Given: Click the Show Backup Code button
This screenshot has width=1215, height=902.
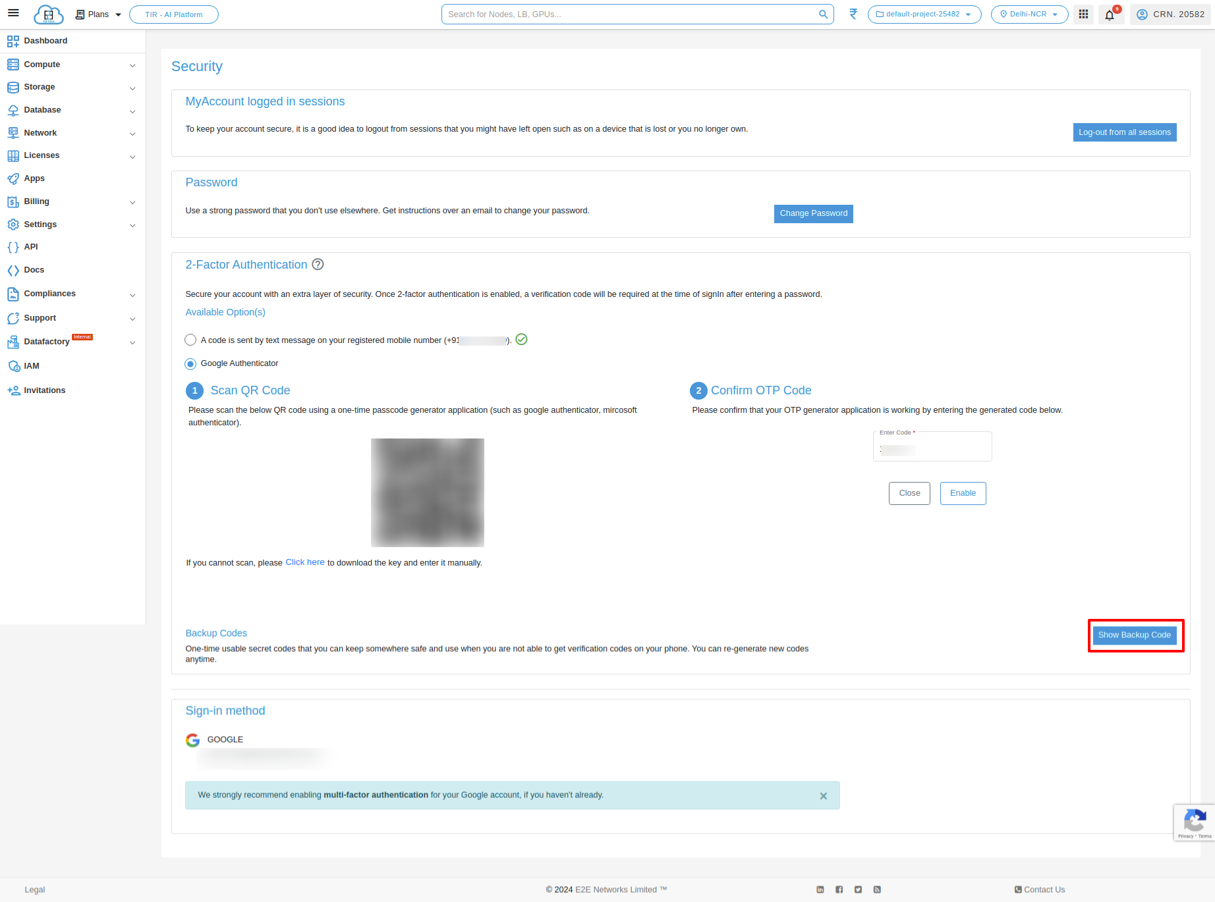Looking at the screenshot, I should tap(1135, 635).
